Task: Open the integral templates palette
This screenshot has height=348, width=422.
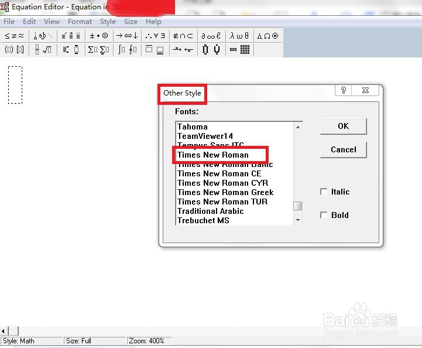Action: (x=127, y=50)
